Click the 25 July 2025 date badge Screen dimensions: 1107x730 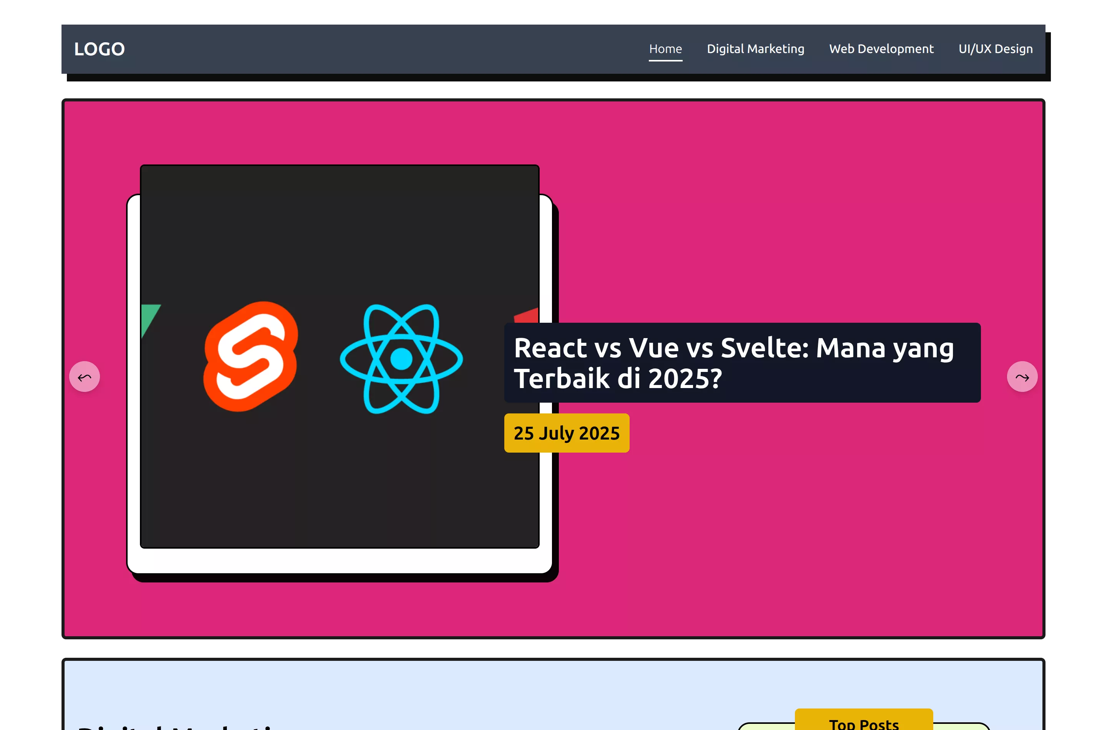(566, 433)
